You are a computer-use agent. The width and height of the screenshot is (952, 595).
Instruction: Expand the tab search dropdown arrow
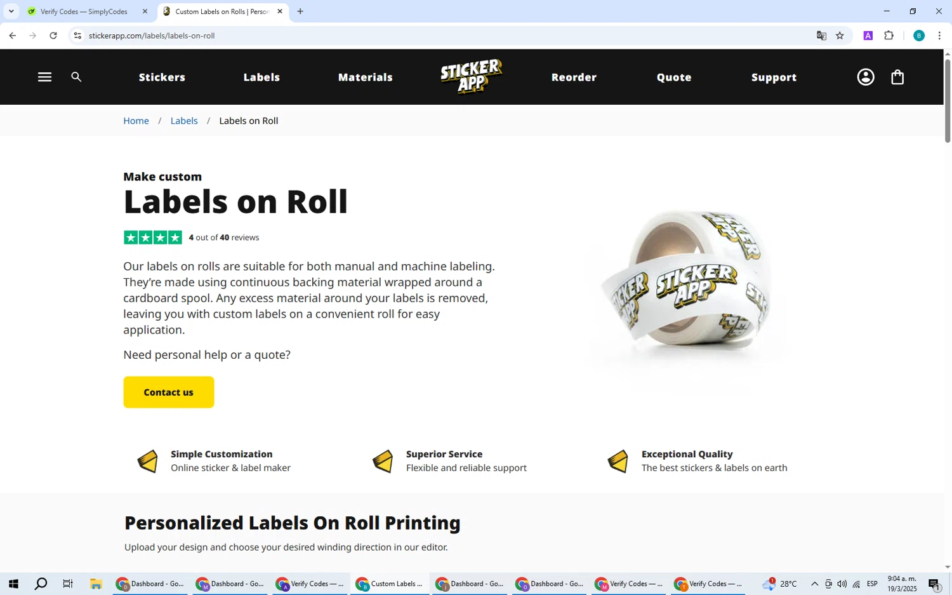[x=11, y=11]
